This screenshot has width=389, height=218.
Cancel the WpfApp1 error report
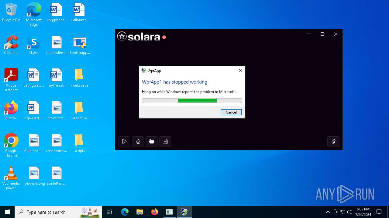231,112
